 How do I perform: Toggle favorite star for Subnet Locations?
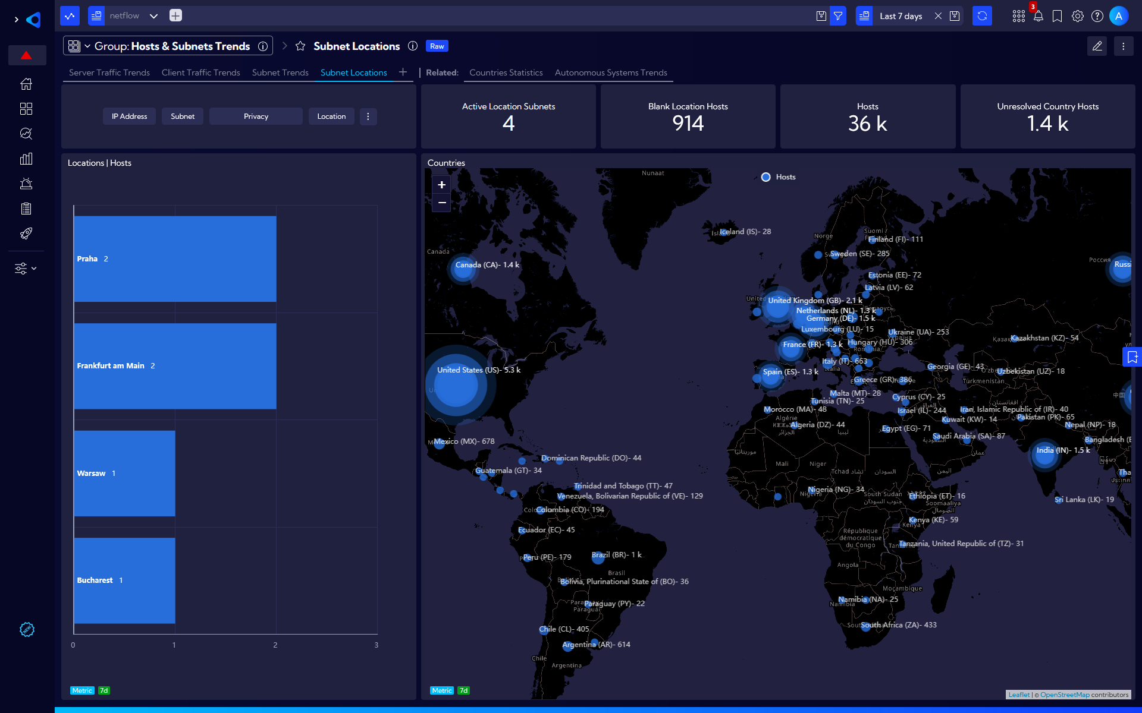point(300,46)
